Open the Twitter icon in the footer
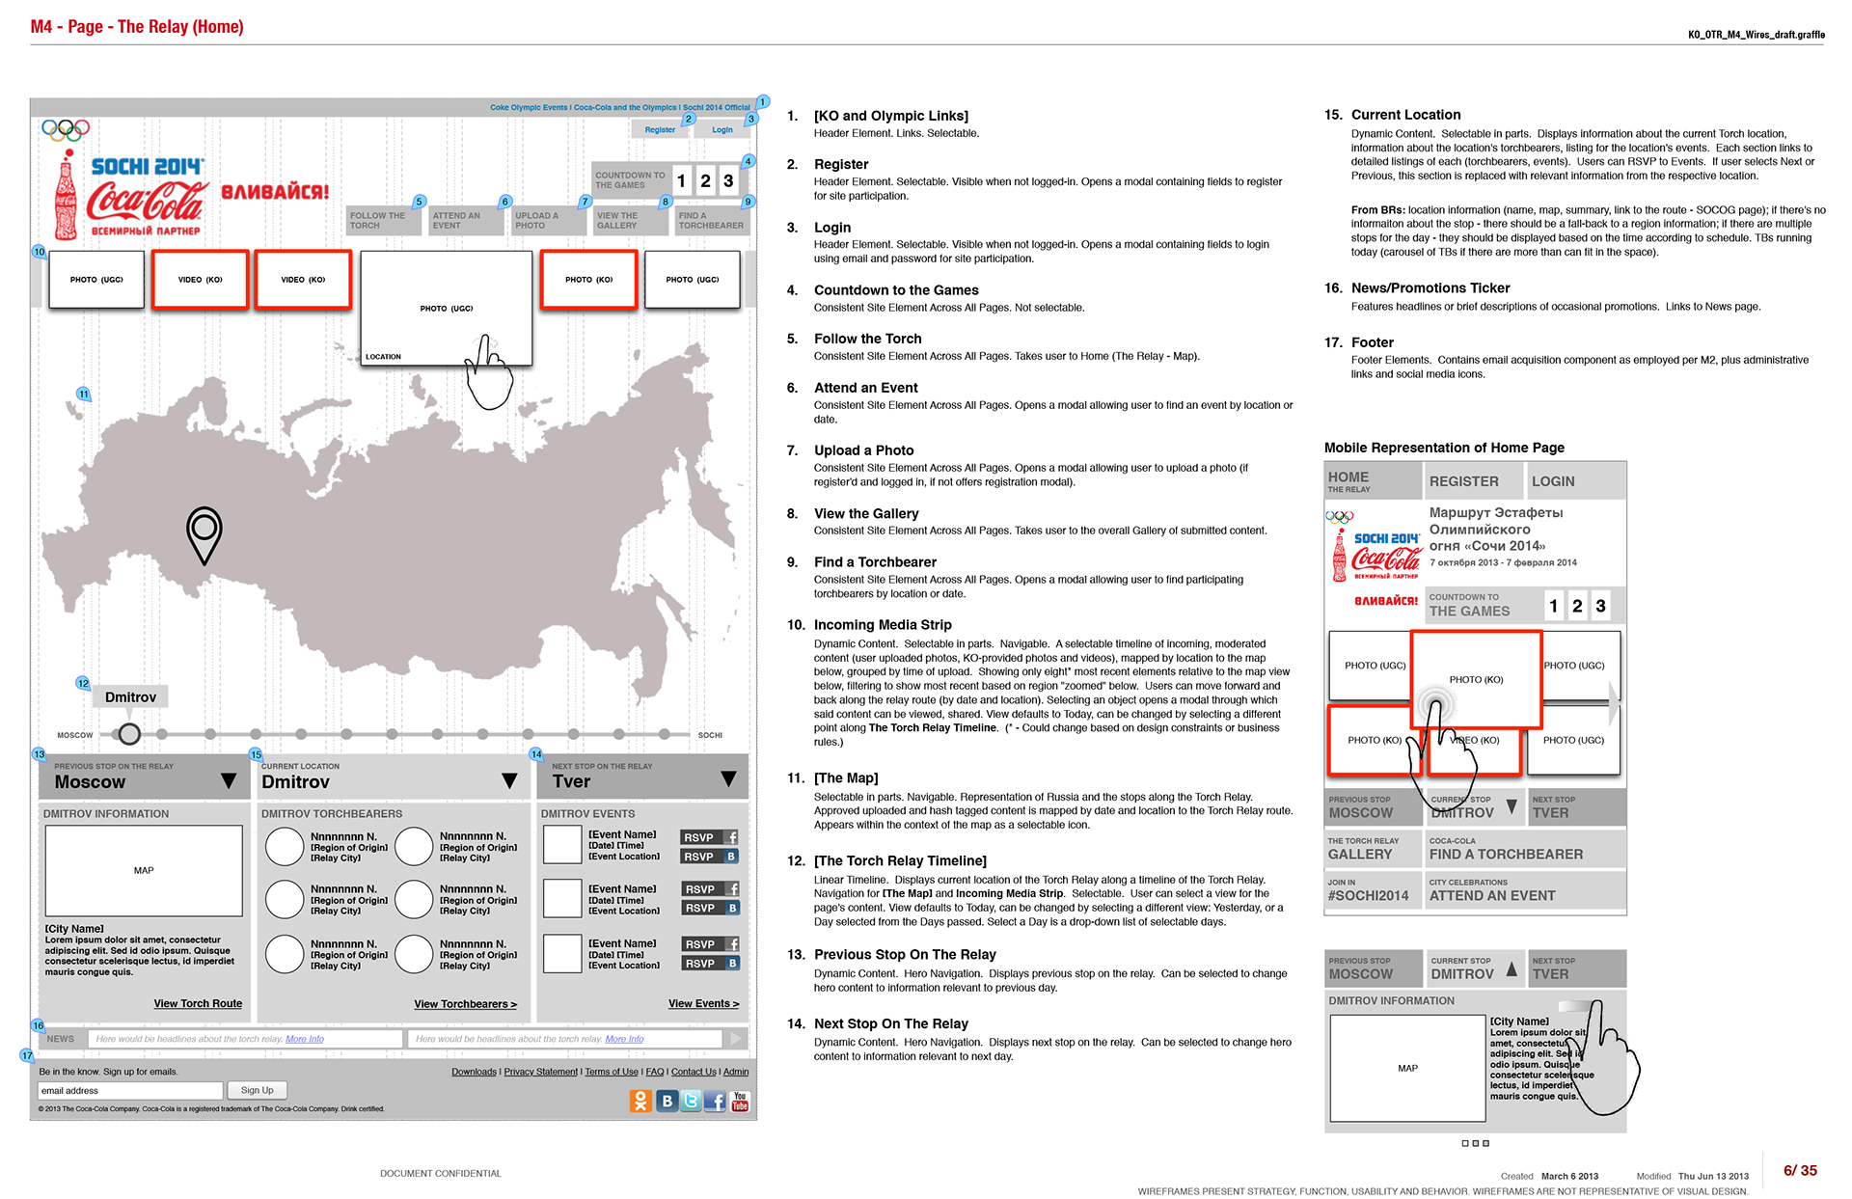Viewport: 1852px width, 1199px height. [691, 1101]
